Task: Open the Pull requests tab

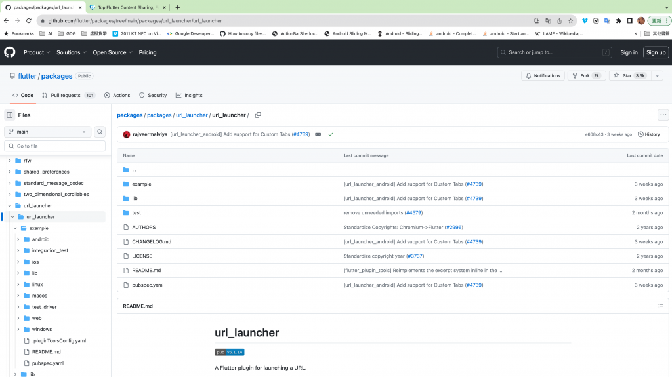Action: (68, 95)
